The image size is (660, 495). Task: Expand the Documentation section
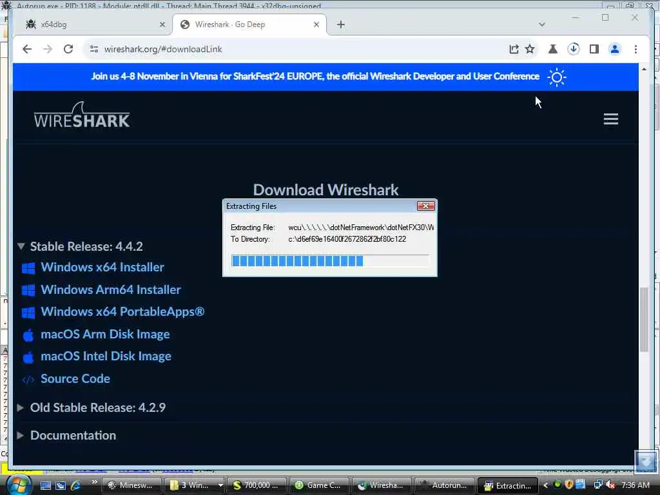[x=20, y=435]
